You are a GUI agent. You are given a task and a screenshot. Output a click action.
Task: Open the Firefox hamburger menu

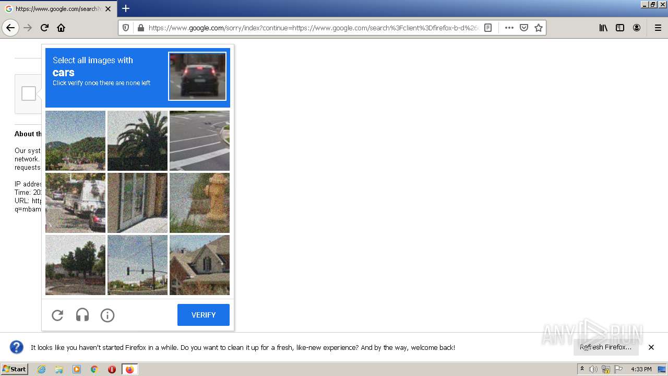tap(658, 28)
